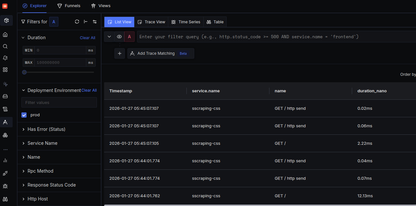This screenshot has height=206, width=416.
Task: Open the stacked boxes sidebar icon
Action: point(5,135)
